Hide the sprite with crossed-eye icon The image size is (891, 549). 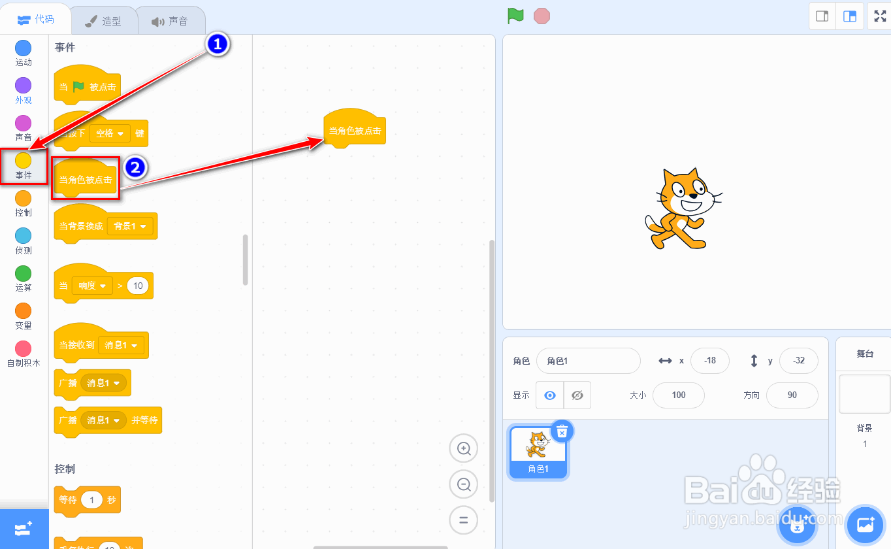tap(577, 395)
